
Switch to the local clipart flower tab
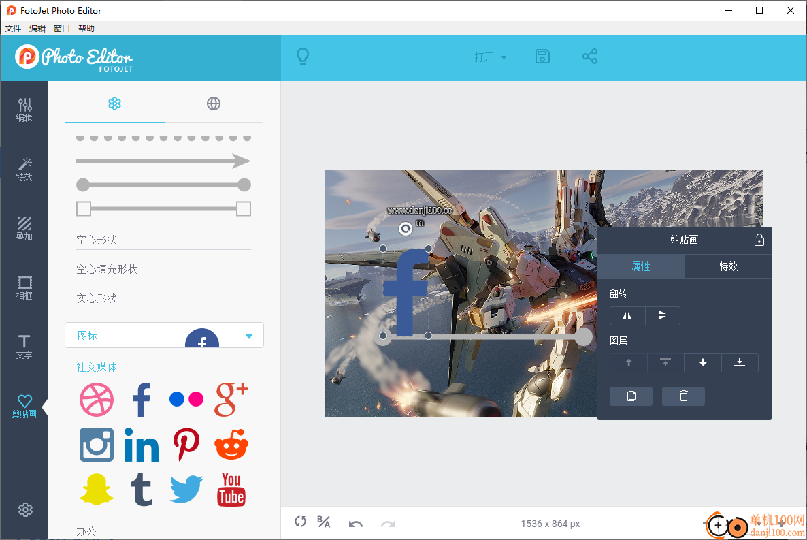click(114, 104)
